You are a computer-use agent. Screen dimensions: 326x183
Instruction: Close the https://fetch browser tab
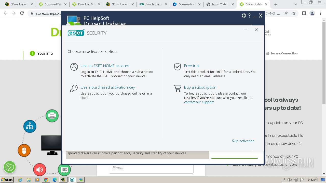coord(233,4)
